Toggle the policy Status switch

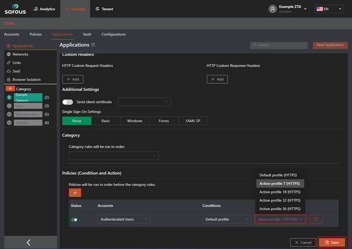pos(75,219)
